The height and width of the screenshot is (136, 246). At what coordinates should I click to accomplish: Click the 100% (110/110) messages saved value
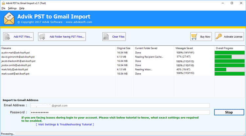(x=185, y=65)
